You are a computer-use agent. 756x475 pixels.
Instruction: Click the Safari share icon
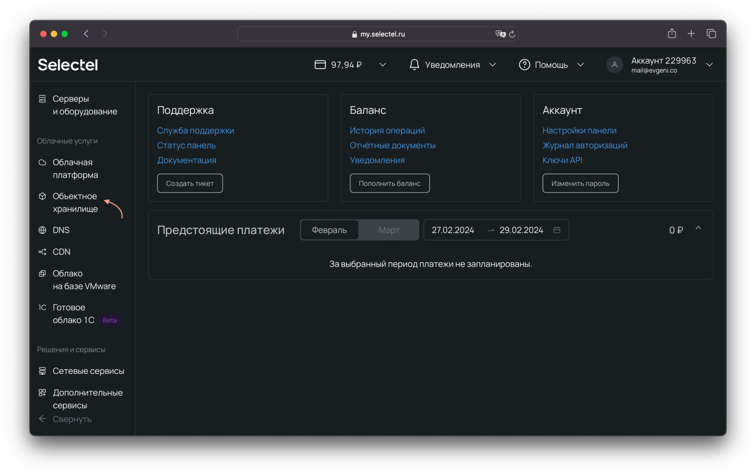[672, 33]
